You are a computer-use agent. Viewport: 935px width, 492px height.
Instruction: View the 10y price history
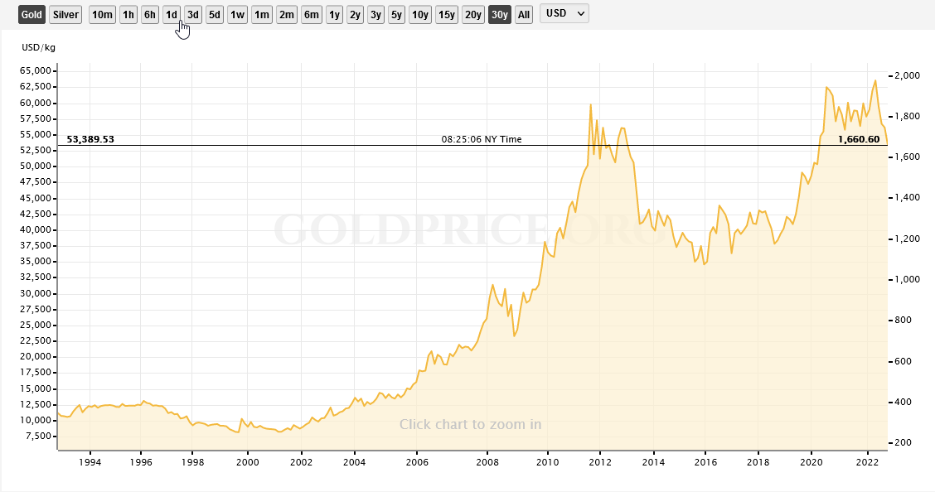420,14
